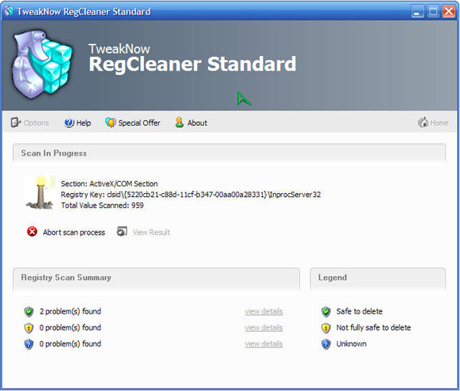Click the lighthouse scan icon
The image size is (460, 391).
(40, 192)
